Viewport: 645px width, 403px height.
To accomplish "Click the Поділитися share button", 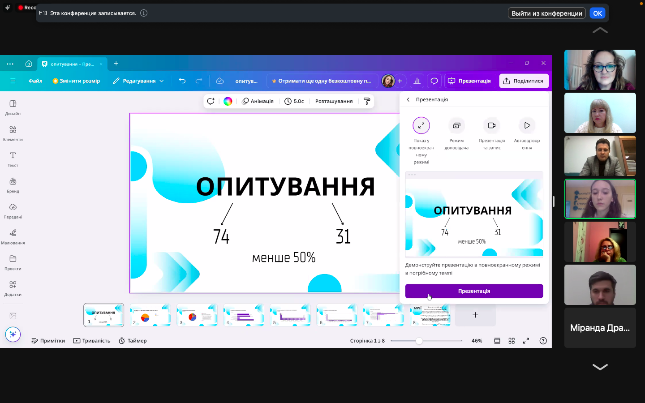I will coord(524,81).
